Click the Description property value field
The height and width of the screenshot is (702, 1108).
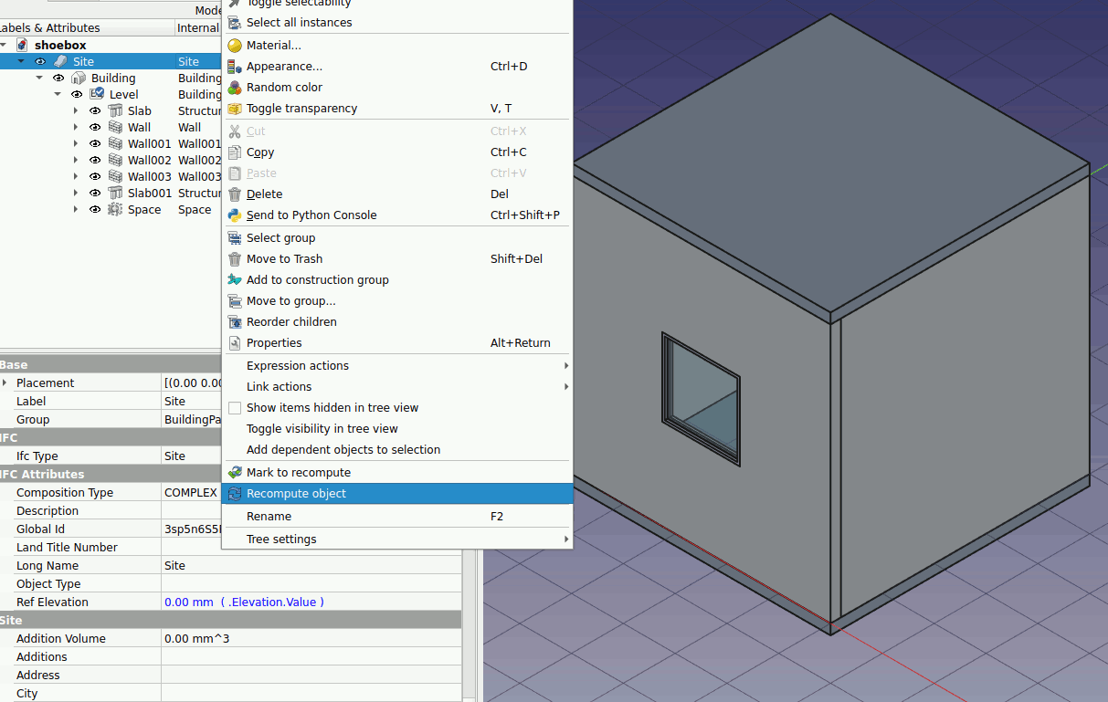click(311, 511)
